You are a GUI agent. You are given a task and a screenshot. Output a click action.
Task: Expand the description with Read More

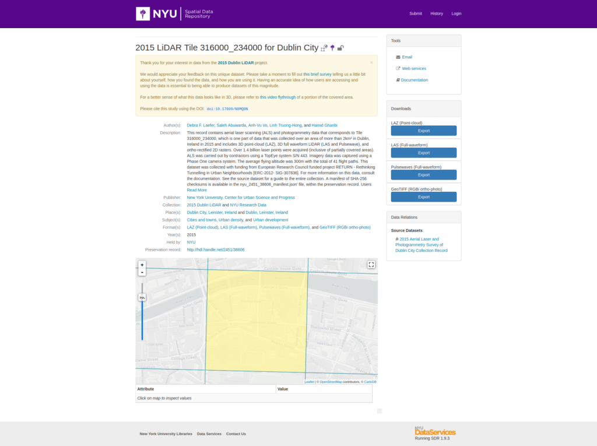point(197,190)
